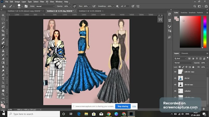This screenshot has height=117, width=209.
Task: Select the Hand tool
Action: pyautogui.click(x=3, y=91)
